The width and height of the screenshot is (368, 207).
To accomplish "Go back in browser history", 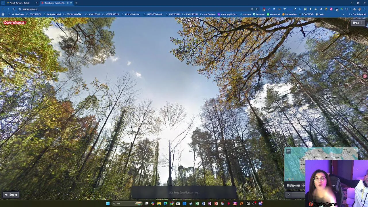I will click(x=3, y=9).
